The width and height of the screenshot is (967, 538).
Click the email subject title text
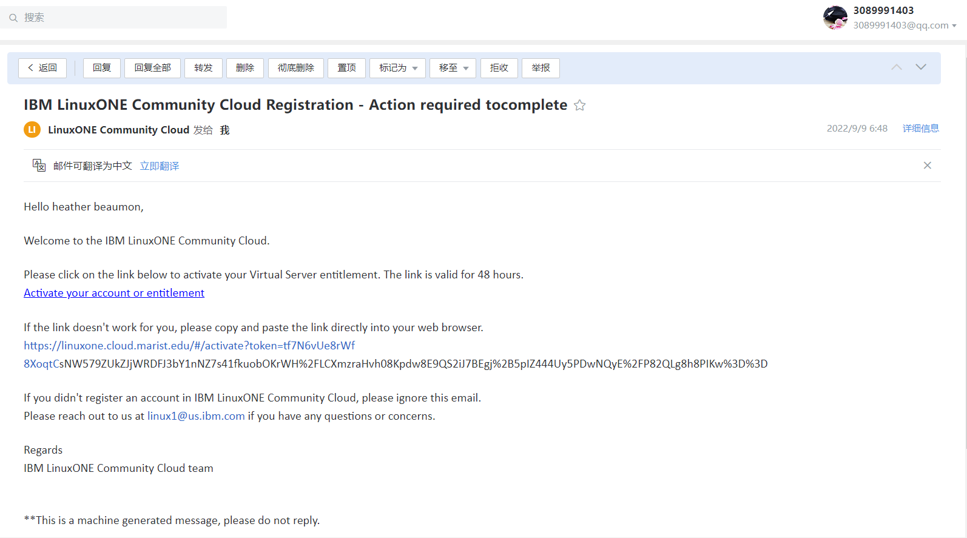295,105
